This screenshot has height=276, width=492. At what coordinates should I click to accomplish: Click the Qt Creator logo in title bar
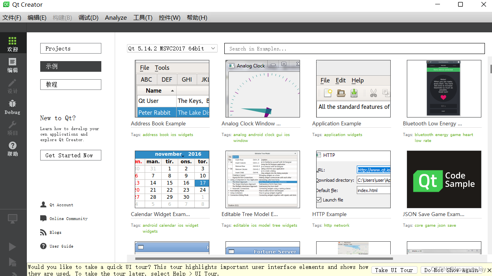pos(7,5)
